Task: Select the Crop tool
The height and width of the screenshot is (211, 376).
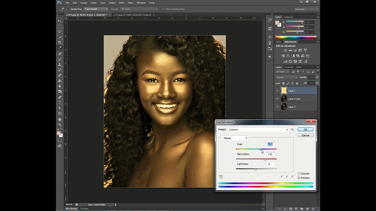Action: coord(60,42)
